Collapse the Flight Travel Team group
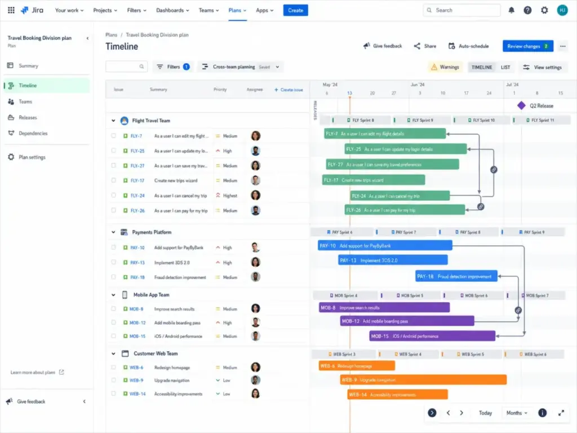The height and width of the screenshot is (433, 577). [113, 121]
